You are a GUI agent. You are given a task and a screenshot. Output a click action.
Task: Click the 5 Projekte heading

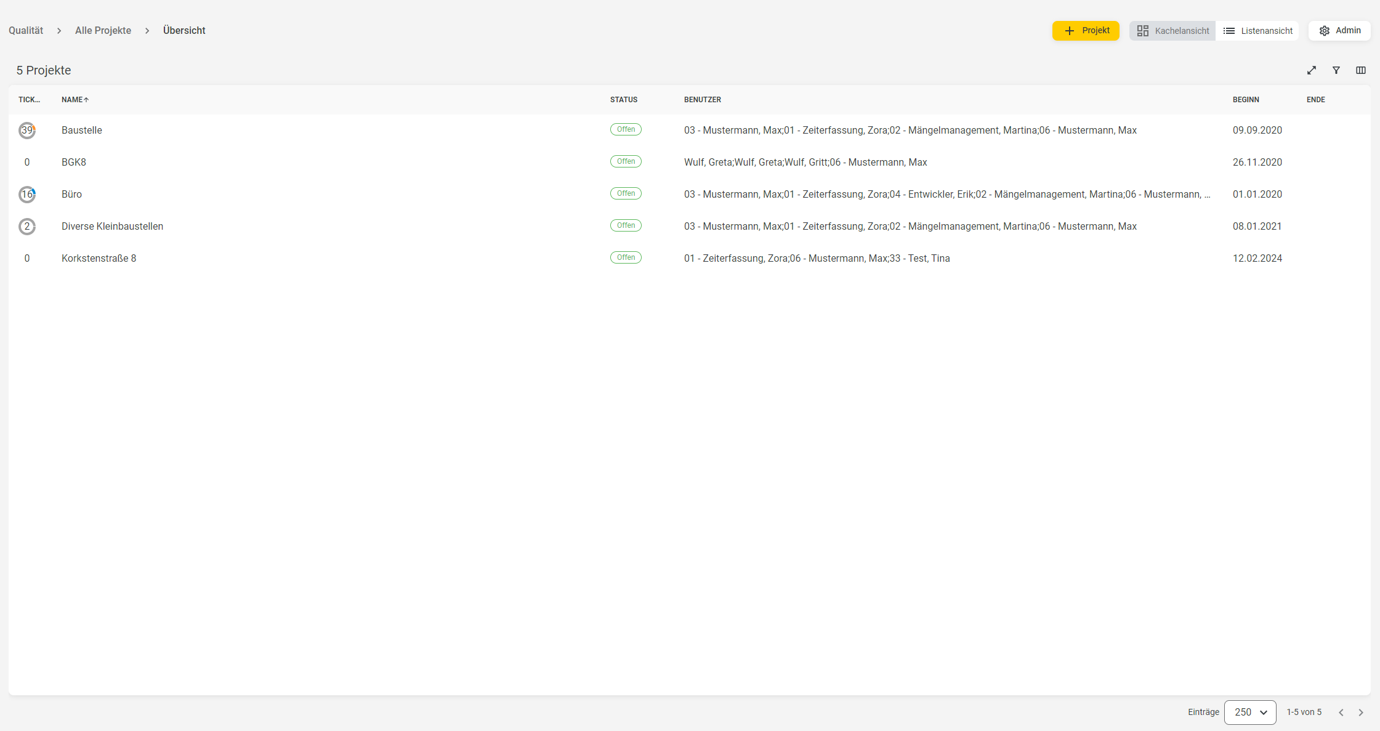tap(44, 70)
